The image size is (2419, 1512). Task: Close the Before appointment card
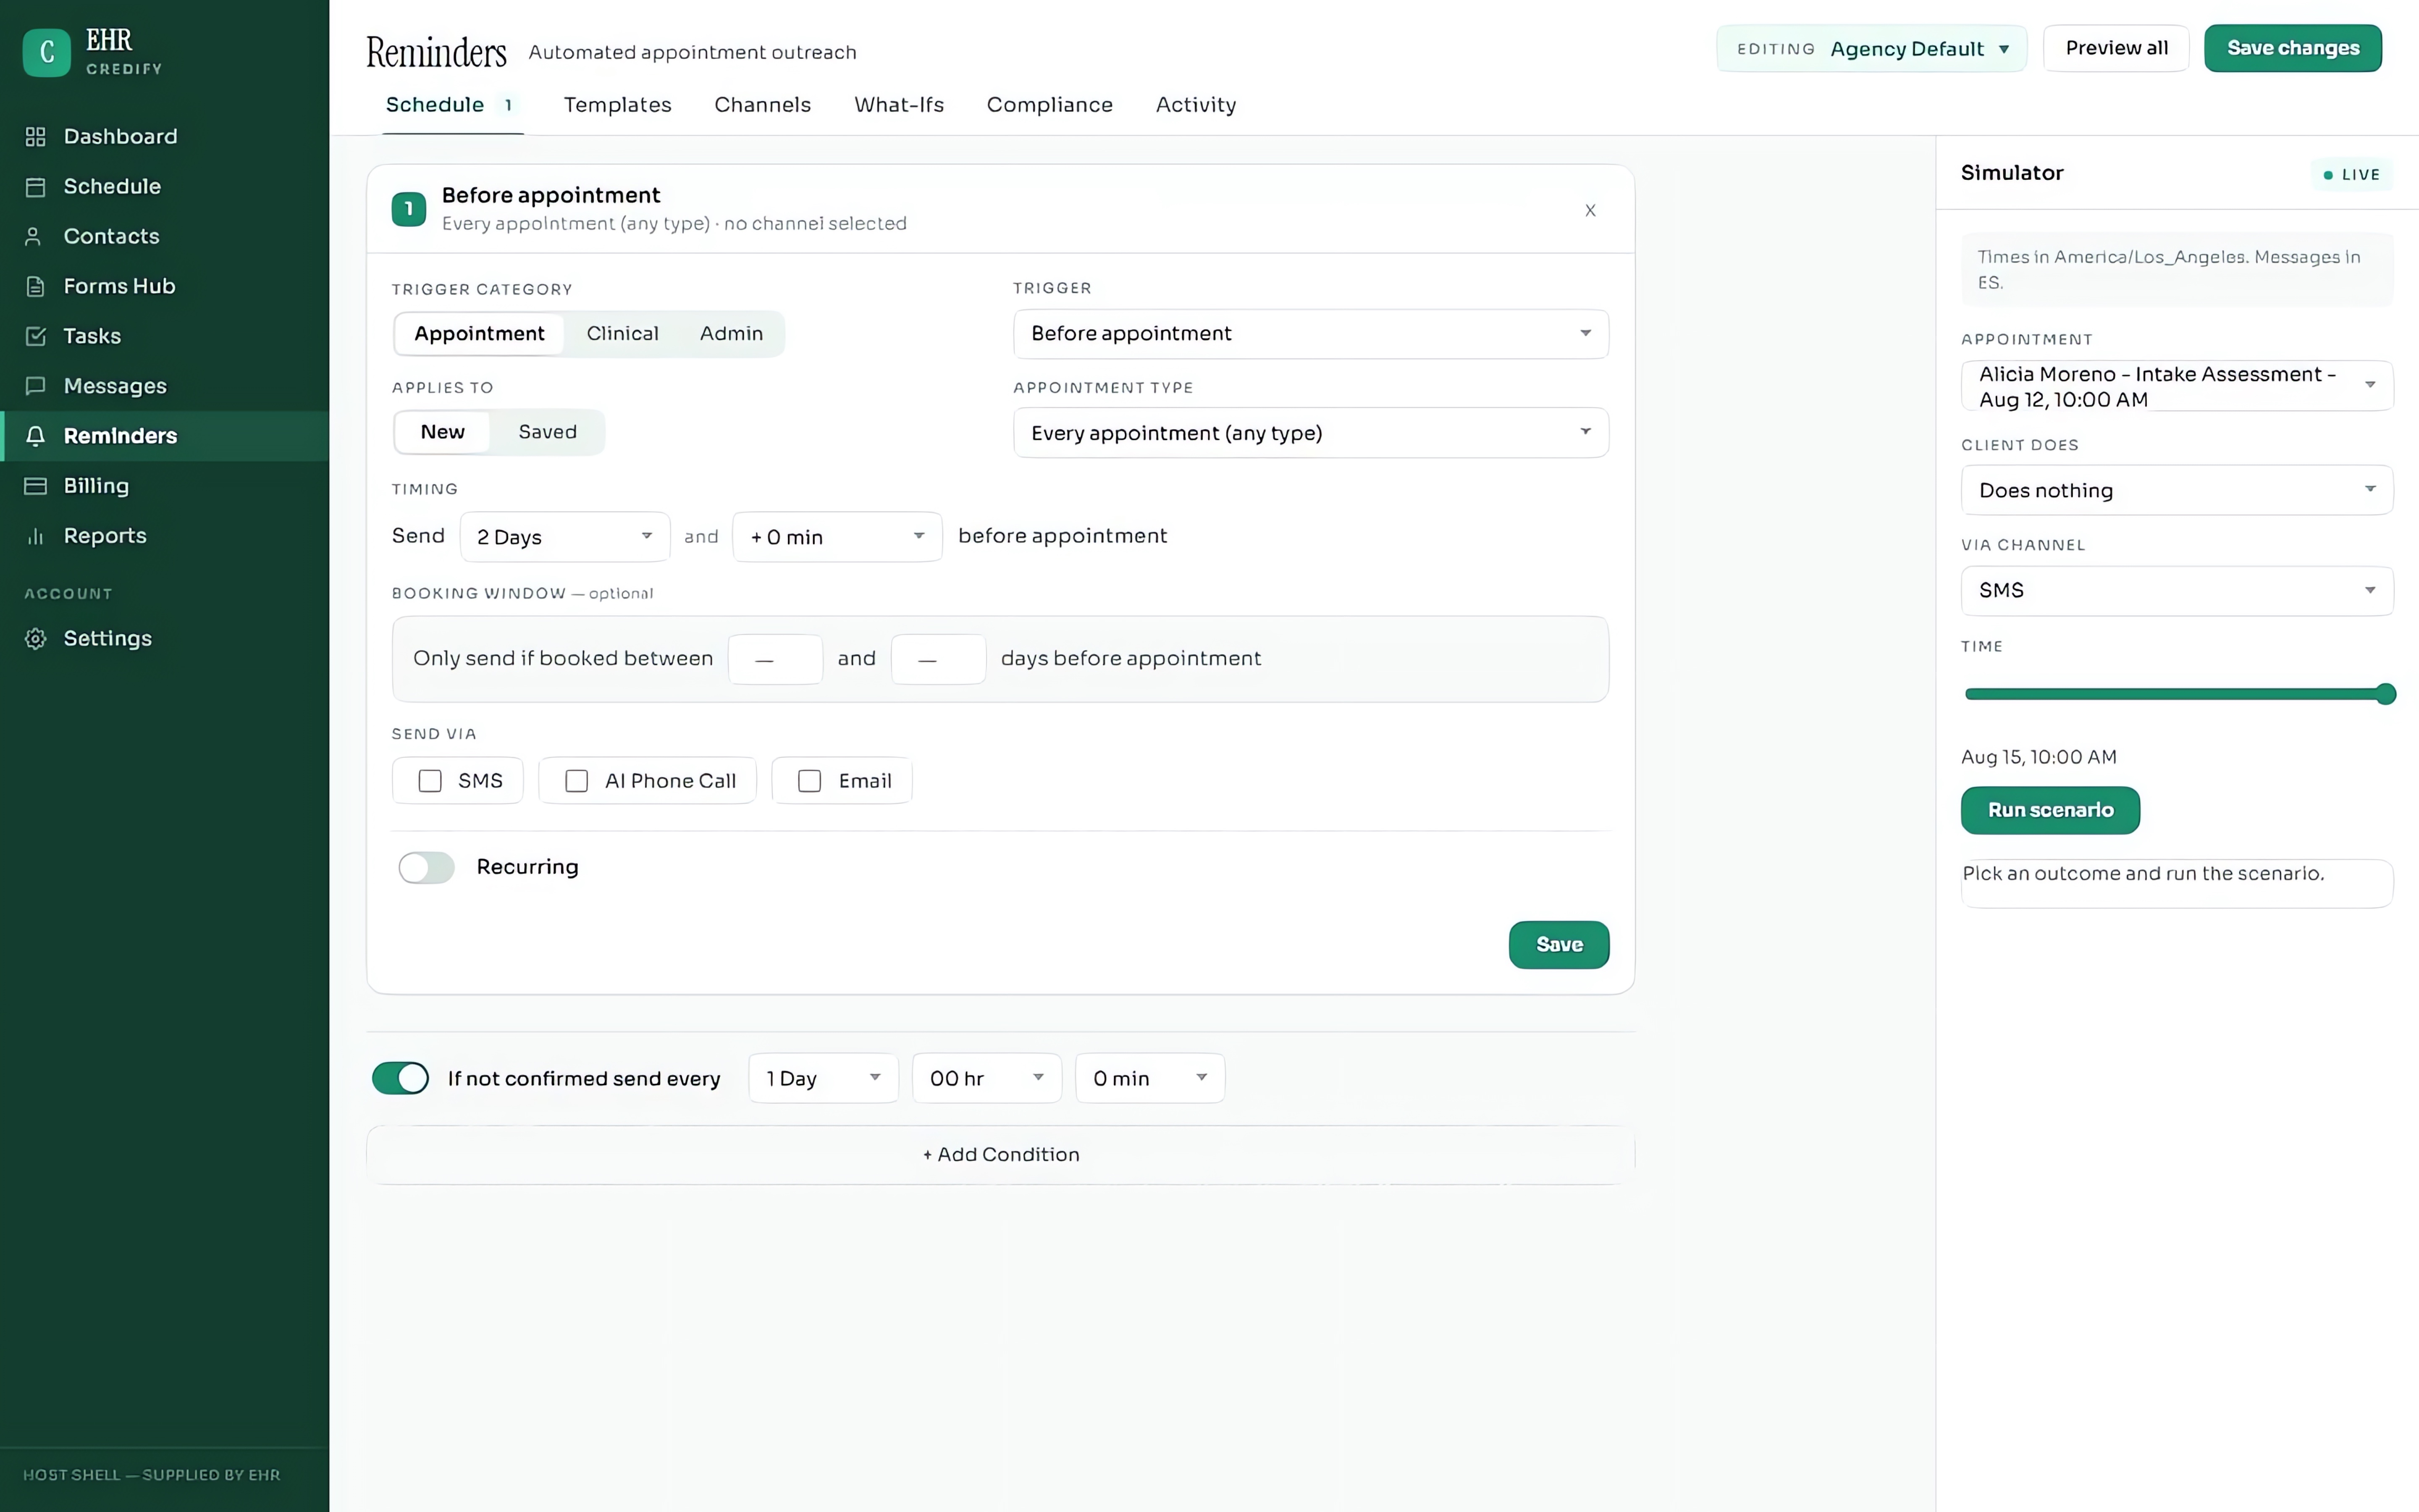coord(1590,210)
